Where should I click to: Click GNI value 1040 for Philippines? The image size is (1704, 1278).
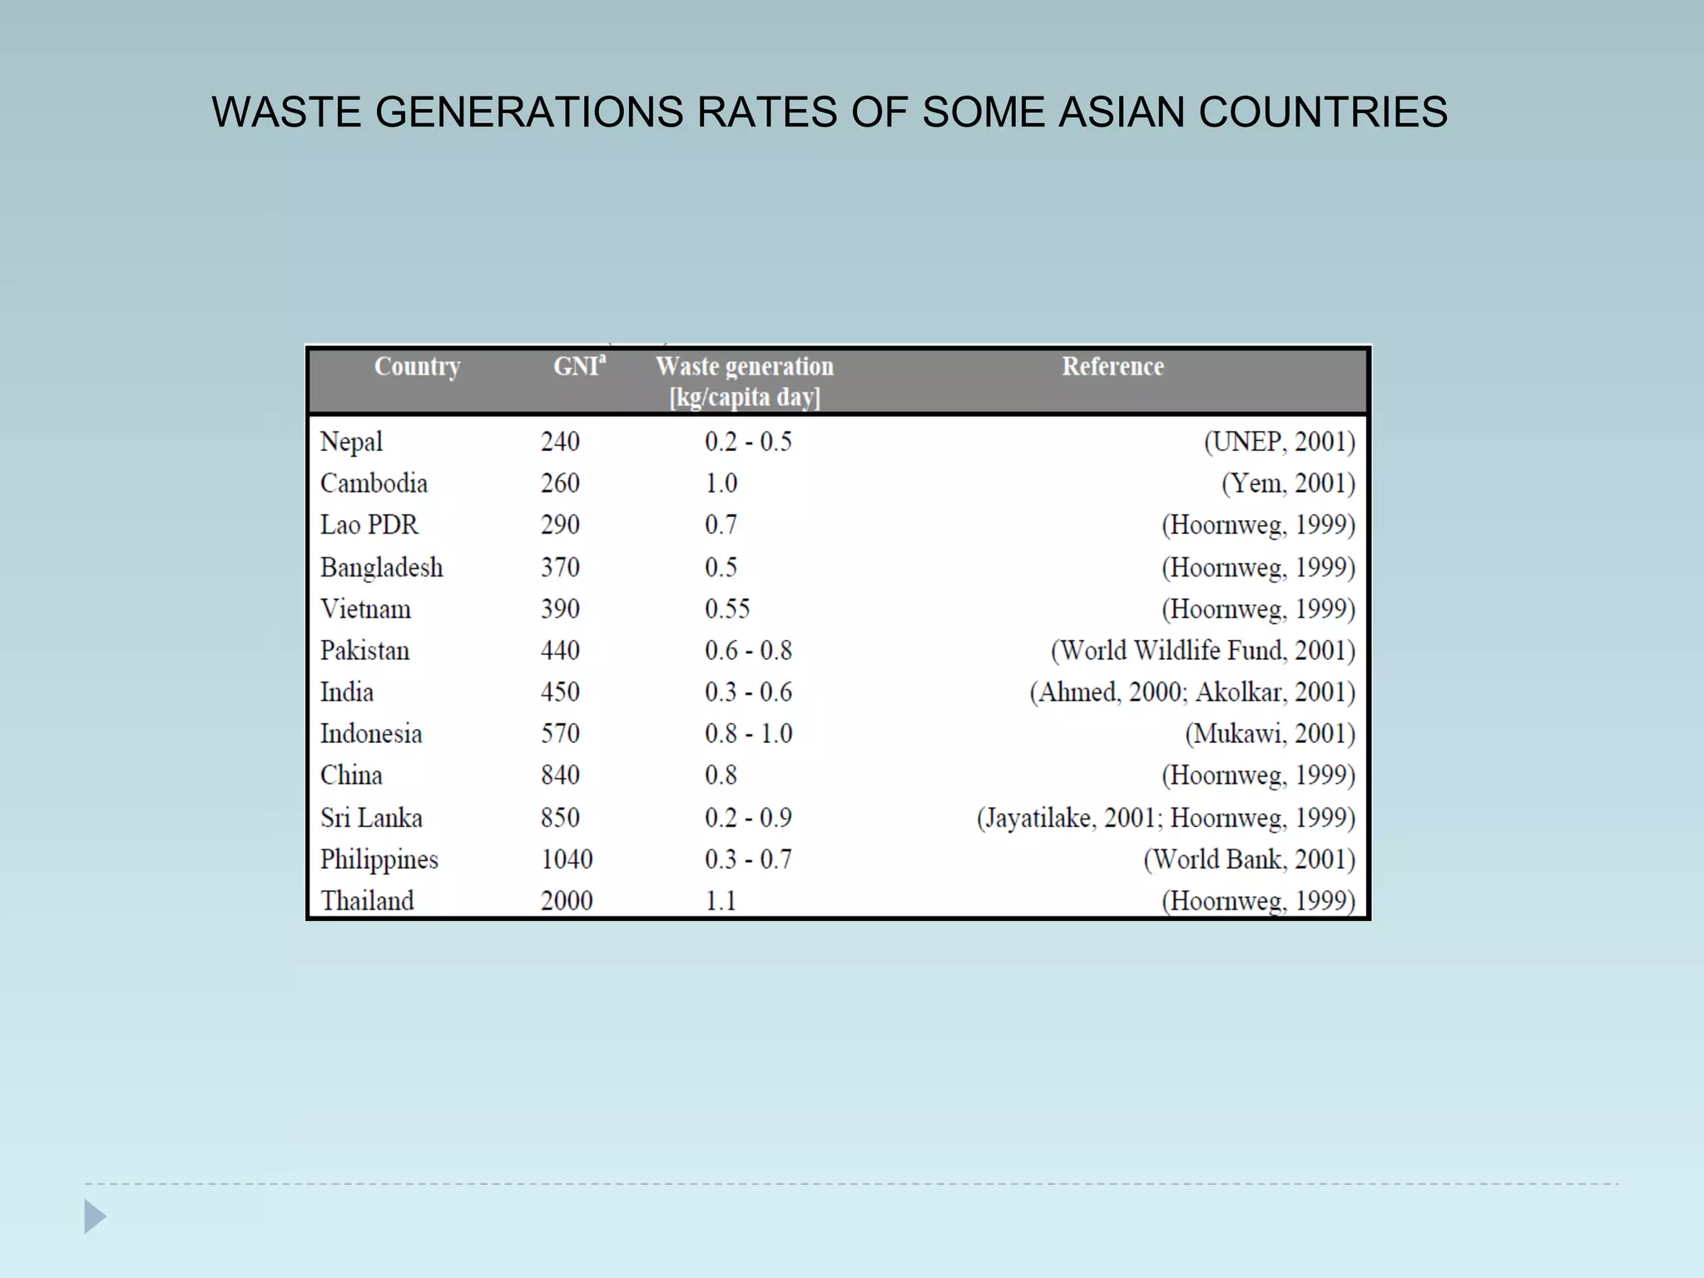pyautogui.click(x=567, y=859)
